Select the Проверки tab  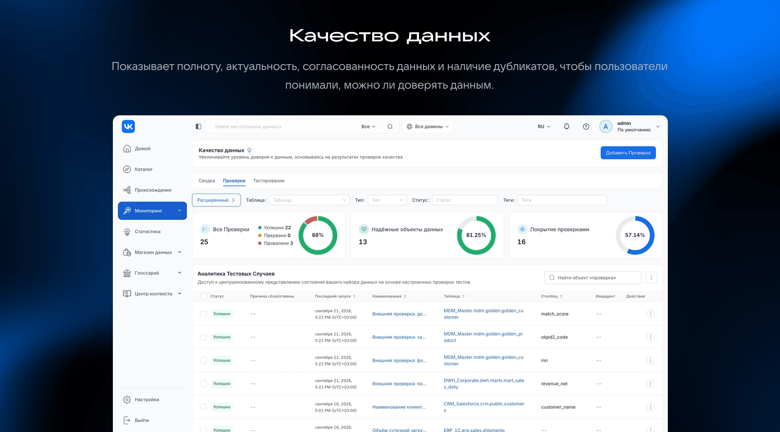pos(234,181)
